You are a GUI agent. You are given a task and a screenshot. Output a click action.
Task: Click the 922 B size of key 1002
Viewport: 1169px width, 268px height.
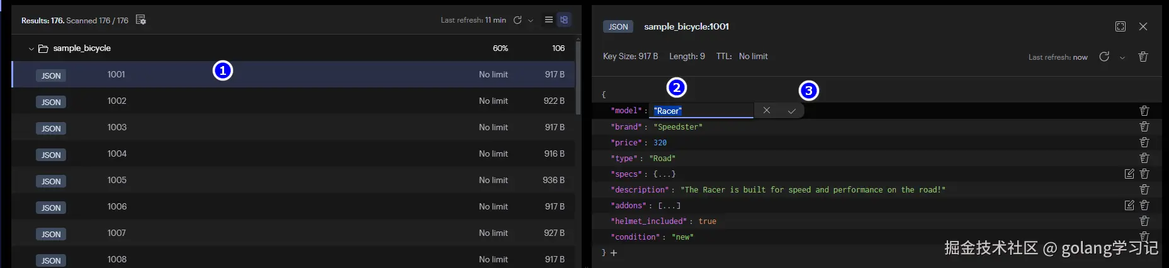[554, 101]
